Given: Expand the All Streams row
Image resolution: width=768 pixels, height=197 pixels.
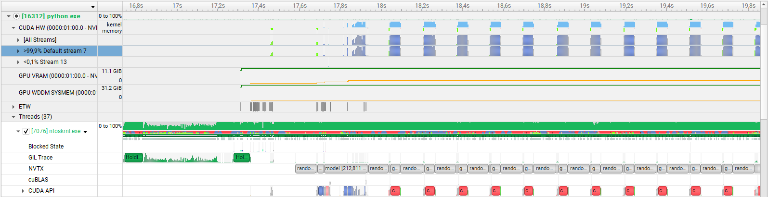Looking at the screenshot, I should (18, 40).
